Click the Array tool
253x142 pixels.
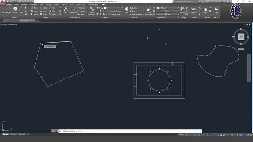(53, 14)
